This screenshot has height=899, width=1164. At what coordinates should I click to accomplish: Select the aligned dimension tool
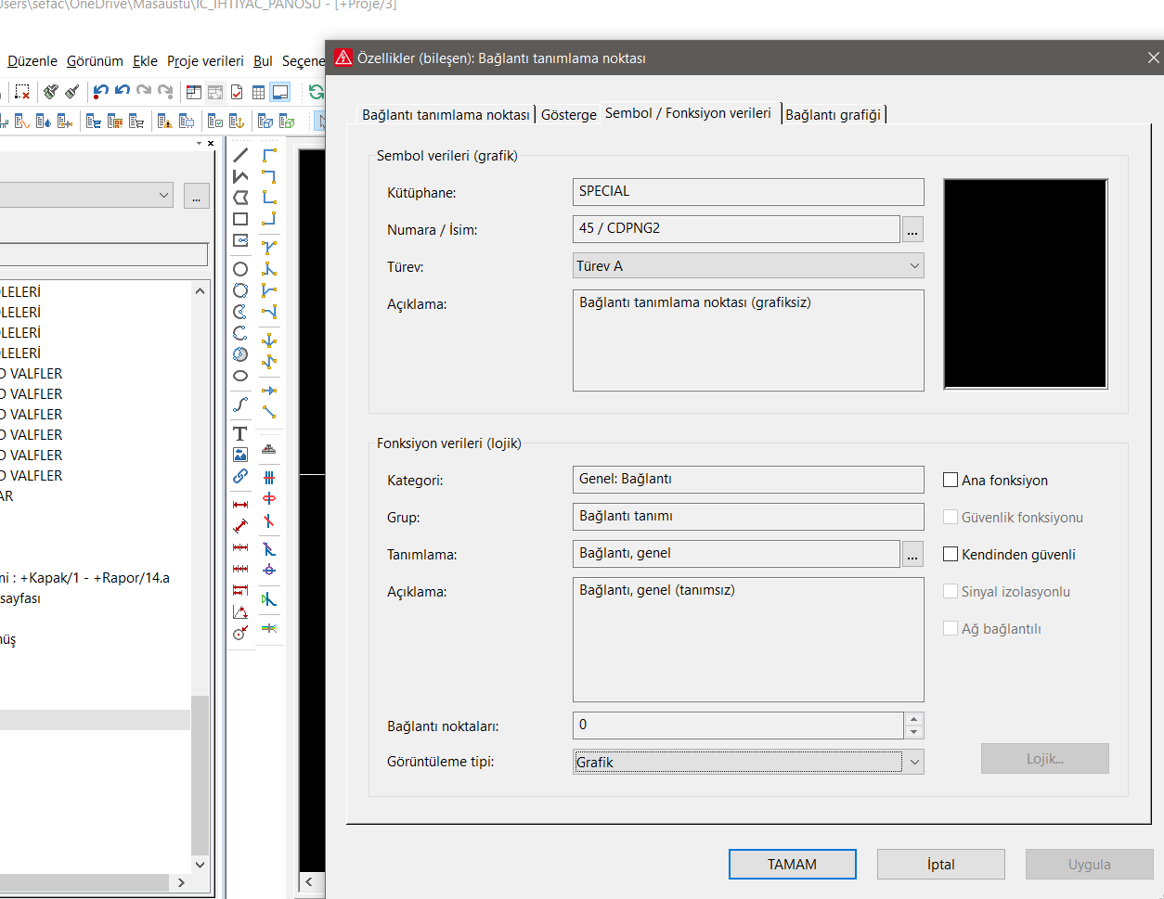click(240, 526)
